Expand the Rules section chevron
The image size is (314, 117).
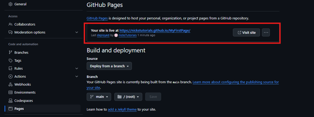77,69
